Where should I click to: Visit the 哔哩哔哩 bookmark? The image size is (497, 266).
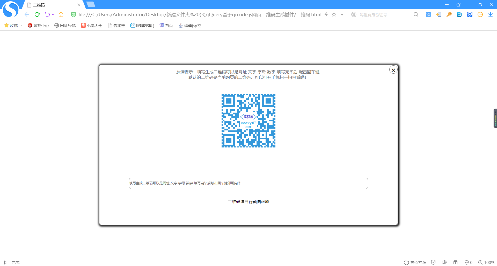[x=142, y=25]
